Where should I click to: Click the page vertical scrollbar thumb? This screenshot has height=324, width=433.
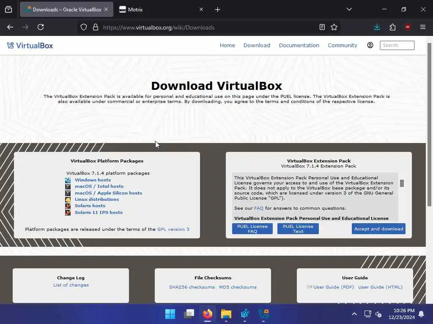click(x=429, y=124)
